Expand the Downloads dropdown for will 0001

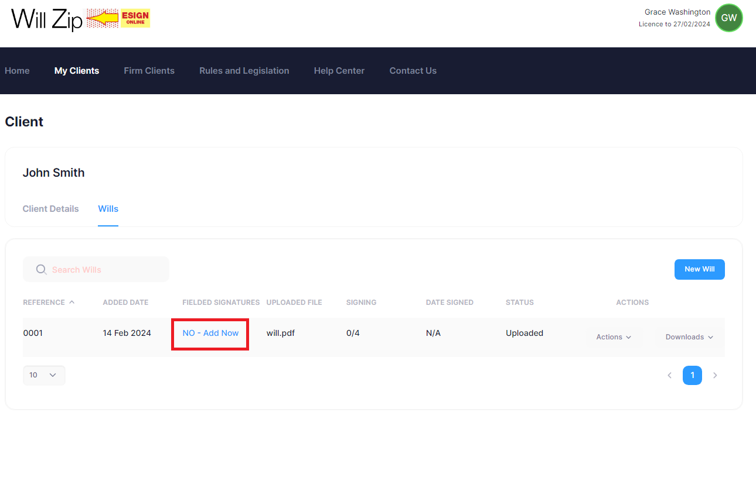[689, 337]
